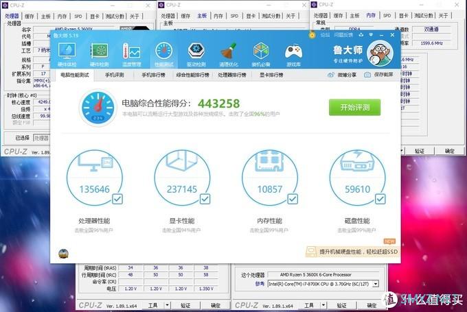Click the green 开始评测 button
The height and width of the screenshot is (312, 467).
tap(354, 108)
